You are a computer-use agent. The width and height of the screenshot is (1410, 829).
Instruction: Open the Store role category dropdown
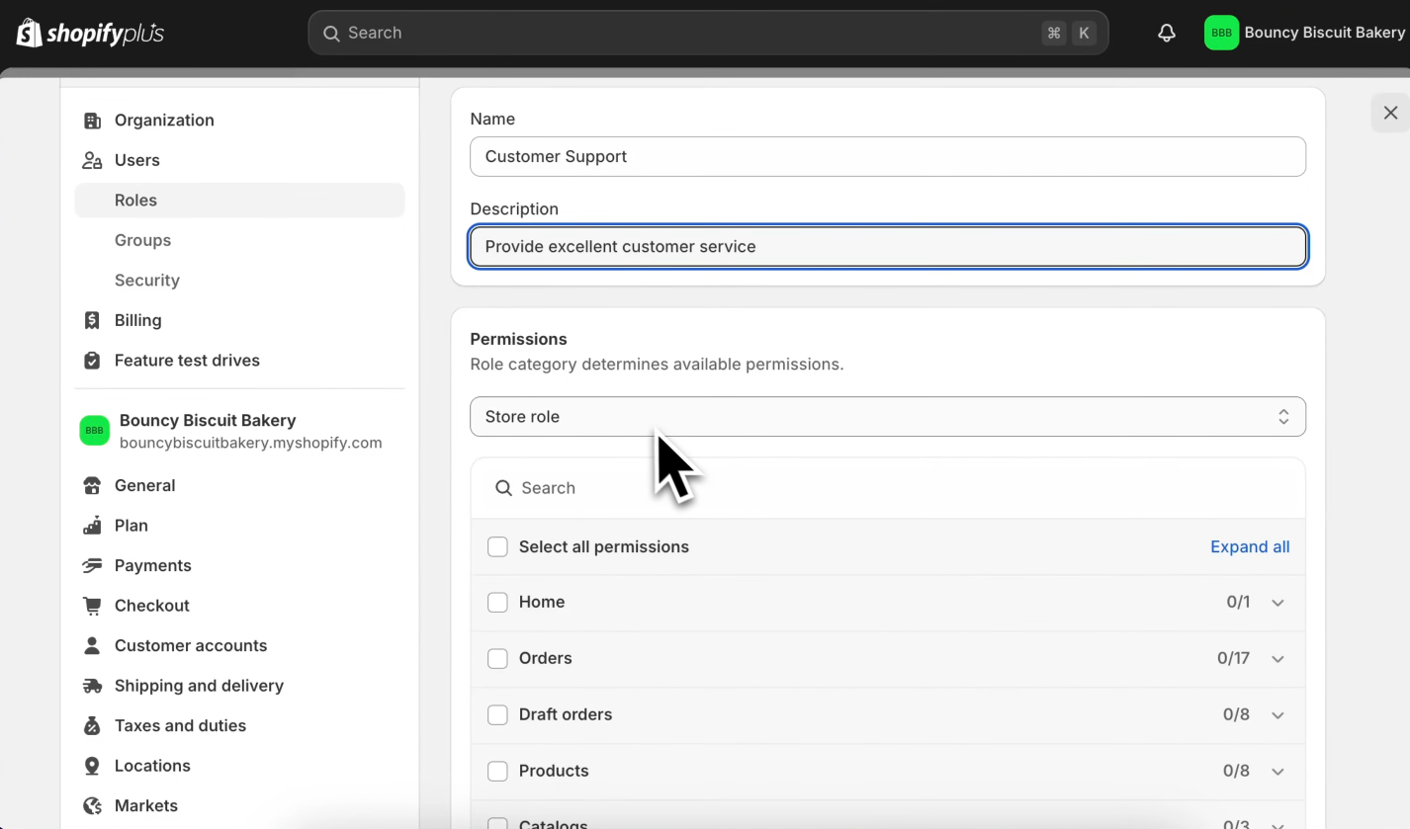tap(888, 417)
